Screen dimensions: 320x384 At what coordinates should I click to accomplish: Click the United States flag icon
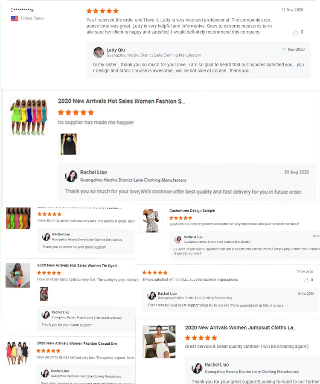(15, 18)
